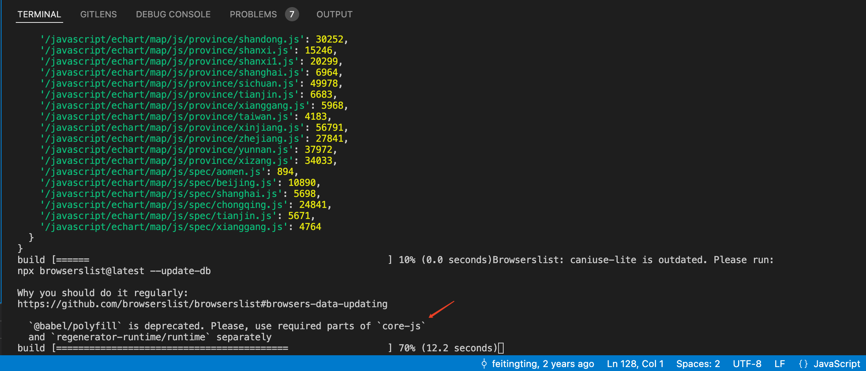Change indentation via 'Spaces: 2'

[x=698, y=364]
